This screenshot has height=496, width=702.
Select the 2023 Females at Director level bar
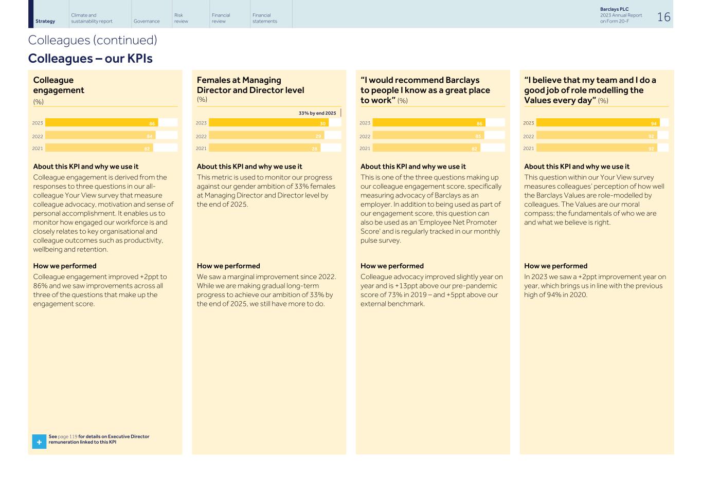pos(268,123)
